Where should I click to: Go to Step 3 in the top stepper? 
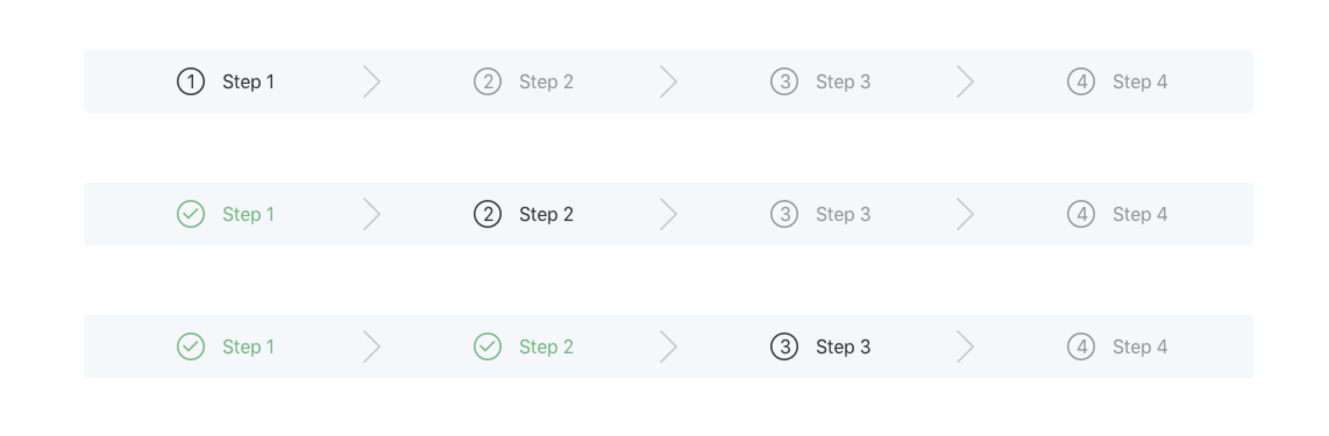point(843,82)
